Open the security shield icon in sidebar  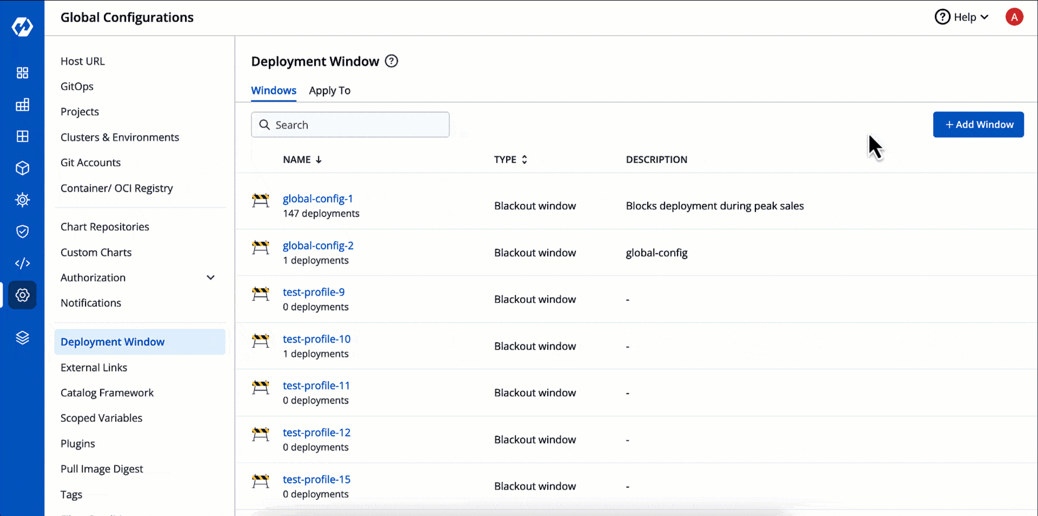pos(22,232)
